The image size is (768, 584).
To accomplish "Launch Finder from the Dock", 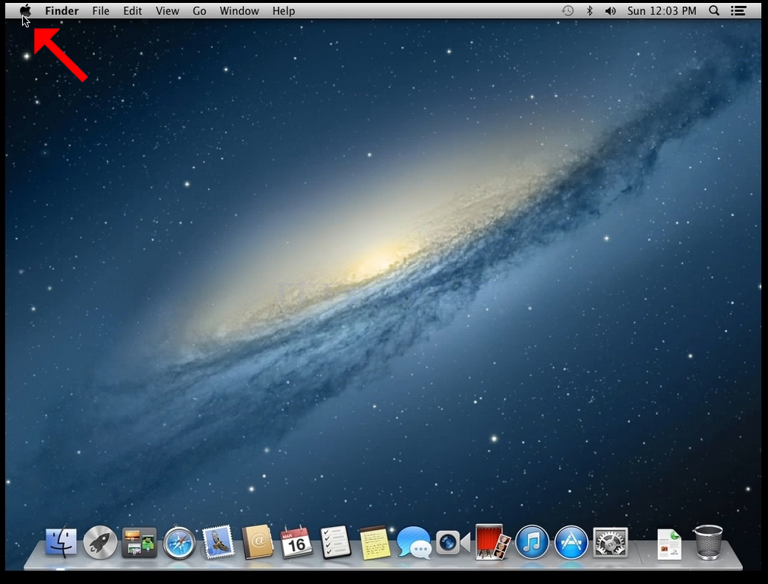I will point(62,542).
